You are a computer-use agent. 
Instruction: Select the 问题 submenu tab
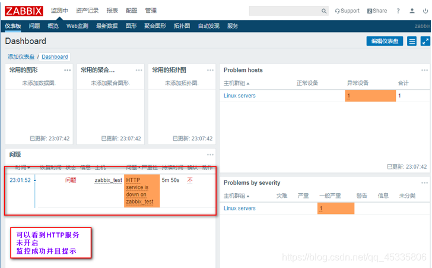[x=34, y=26]
